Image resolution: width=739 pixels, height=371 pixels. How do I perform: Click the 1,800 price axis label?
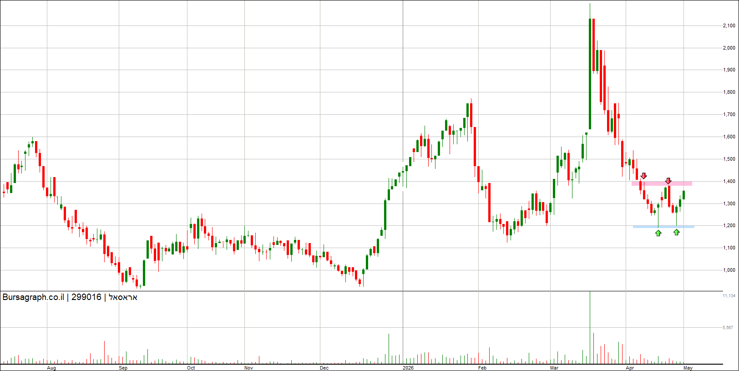pos(729,92)
